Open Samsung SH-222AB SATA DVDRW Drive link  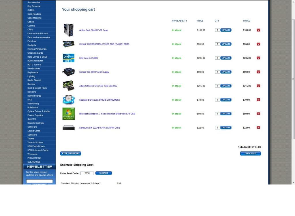(x=99, y=127)
